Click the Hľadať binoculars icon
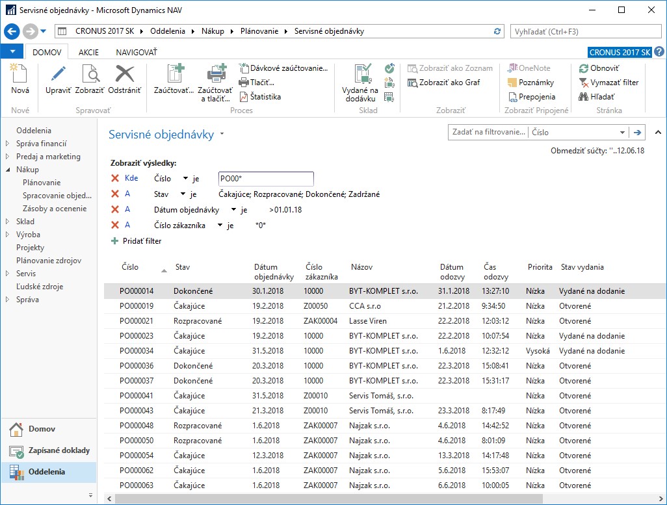The image size is (667, 505). [583, 97]
